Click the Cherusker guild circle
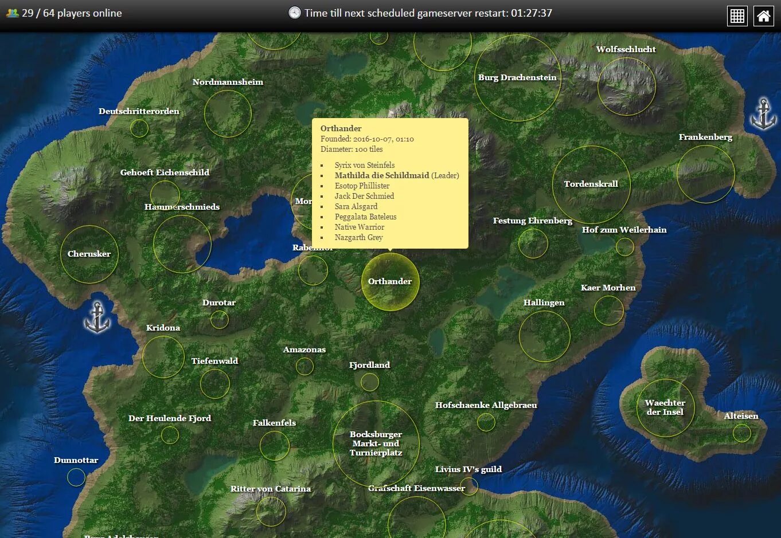Viewport: 781px width, 538px height. coord(89,254)
